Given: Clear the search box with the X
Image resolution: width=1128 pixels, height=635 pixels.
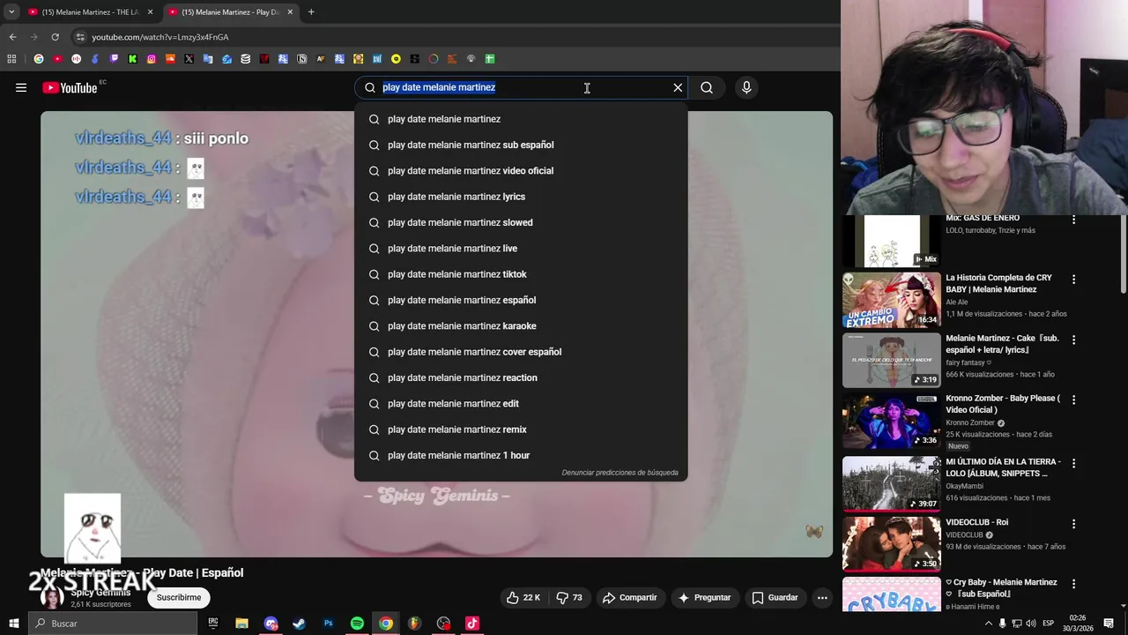Looking at the screenshot, I should (x=678, y=87).
